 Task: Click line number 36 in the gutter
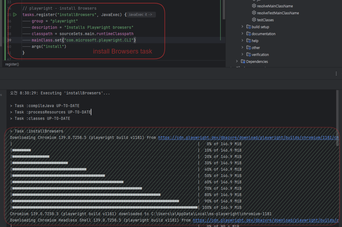(x=9, y=21)
